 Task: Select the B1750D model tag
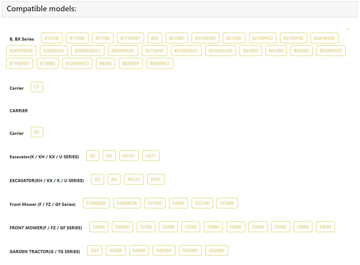(x=77, y=38)
